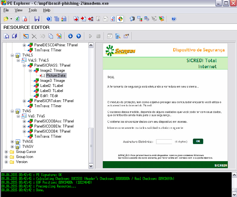This screenshot has width=237, height=197.
Task: Select the active Resource Editor icon
Action: click(x=120, y=19)
